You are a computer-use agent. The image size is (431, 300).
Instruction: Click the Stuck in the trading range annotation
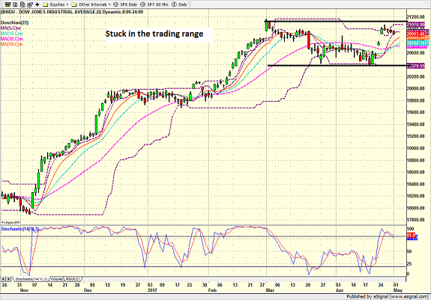(154, 34)
